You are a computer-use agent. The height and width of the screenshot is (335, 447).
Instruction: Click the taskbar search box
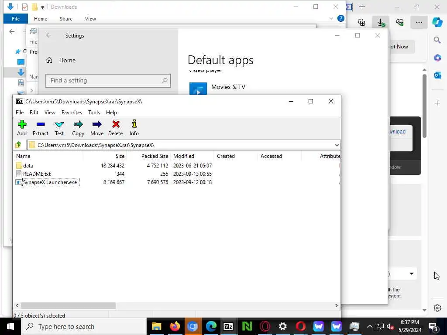tap(84, 326)
